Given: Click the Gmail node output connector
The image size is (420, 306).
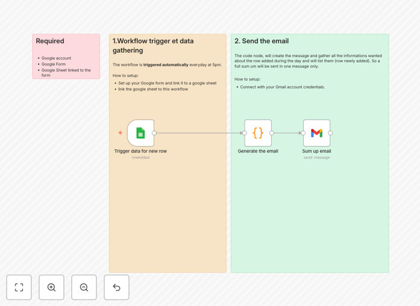Looking at the screenshot, I should click(330, 133).
